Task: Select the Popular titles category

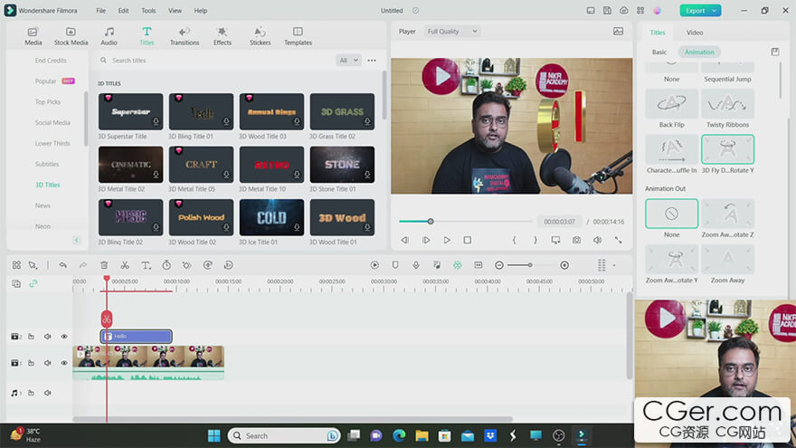Action: 46,81
